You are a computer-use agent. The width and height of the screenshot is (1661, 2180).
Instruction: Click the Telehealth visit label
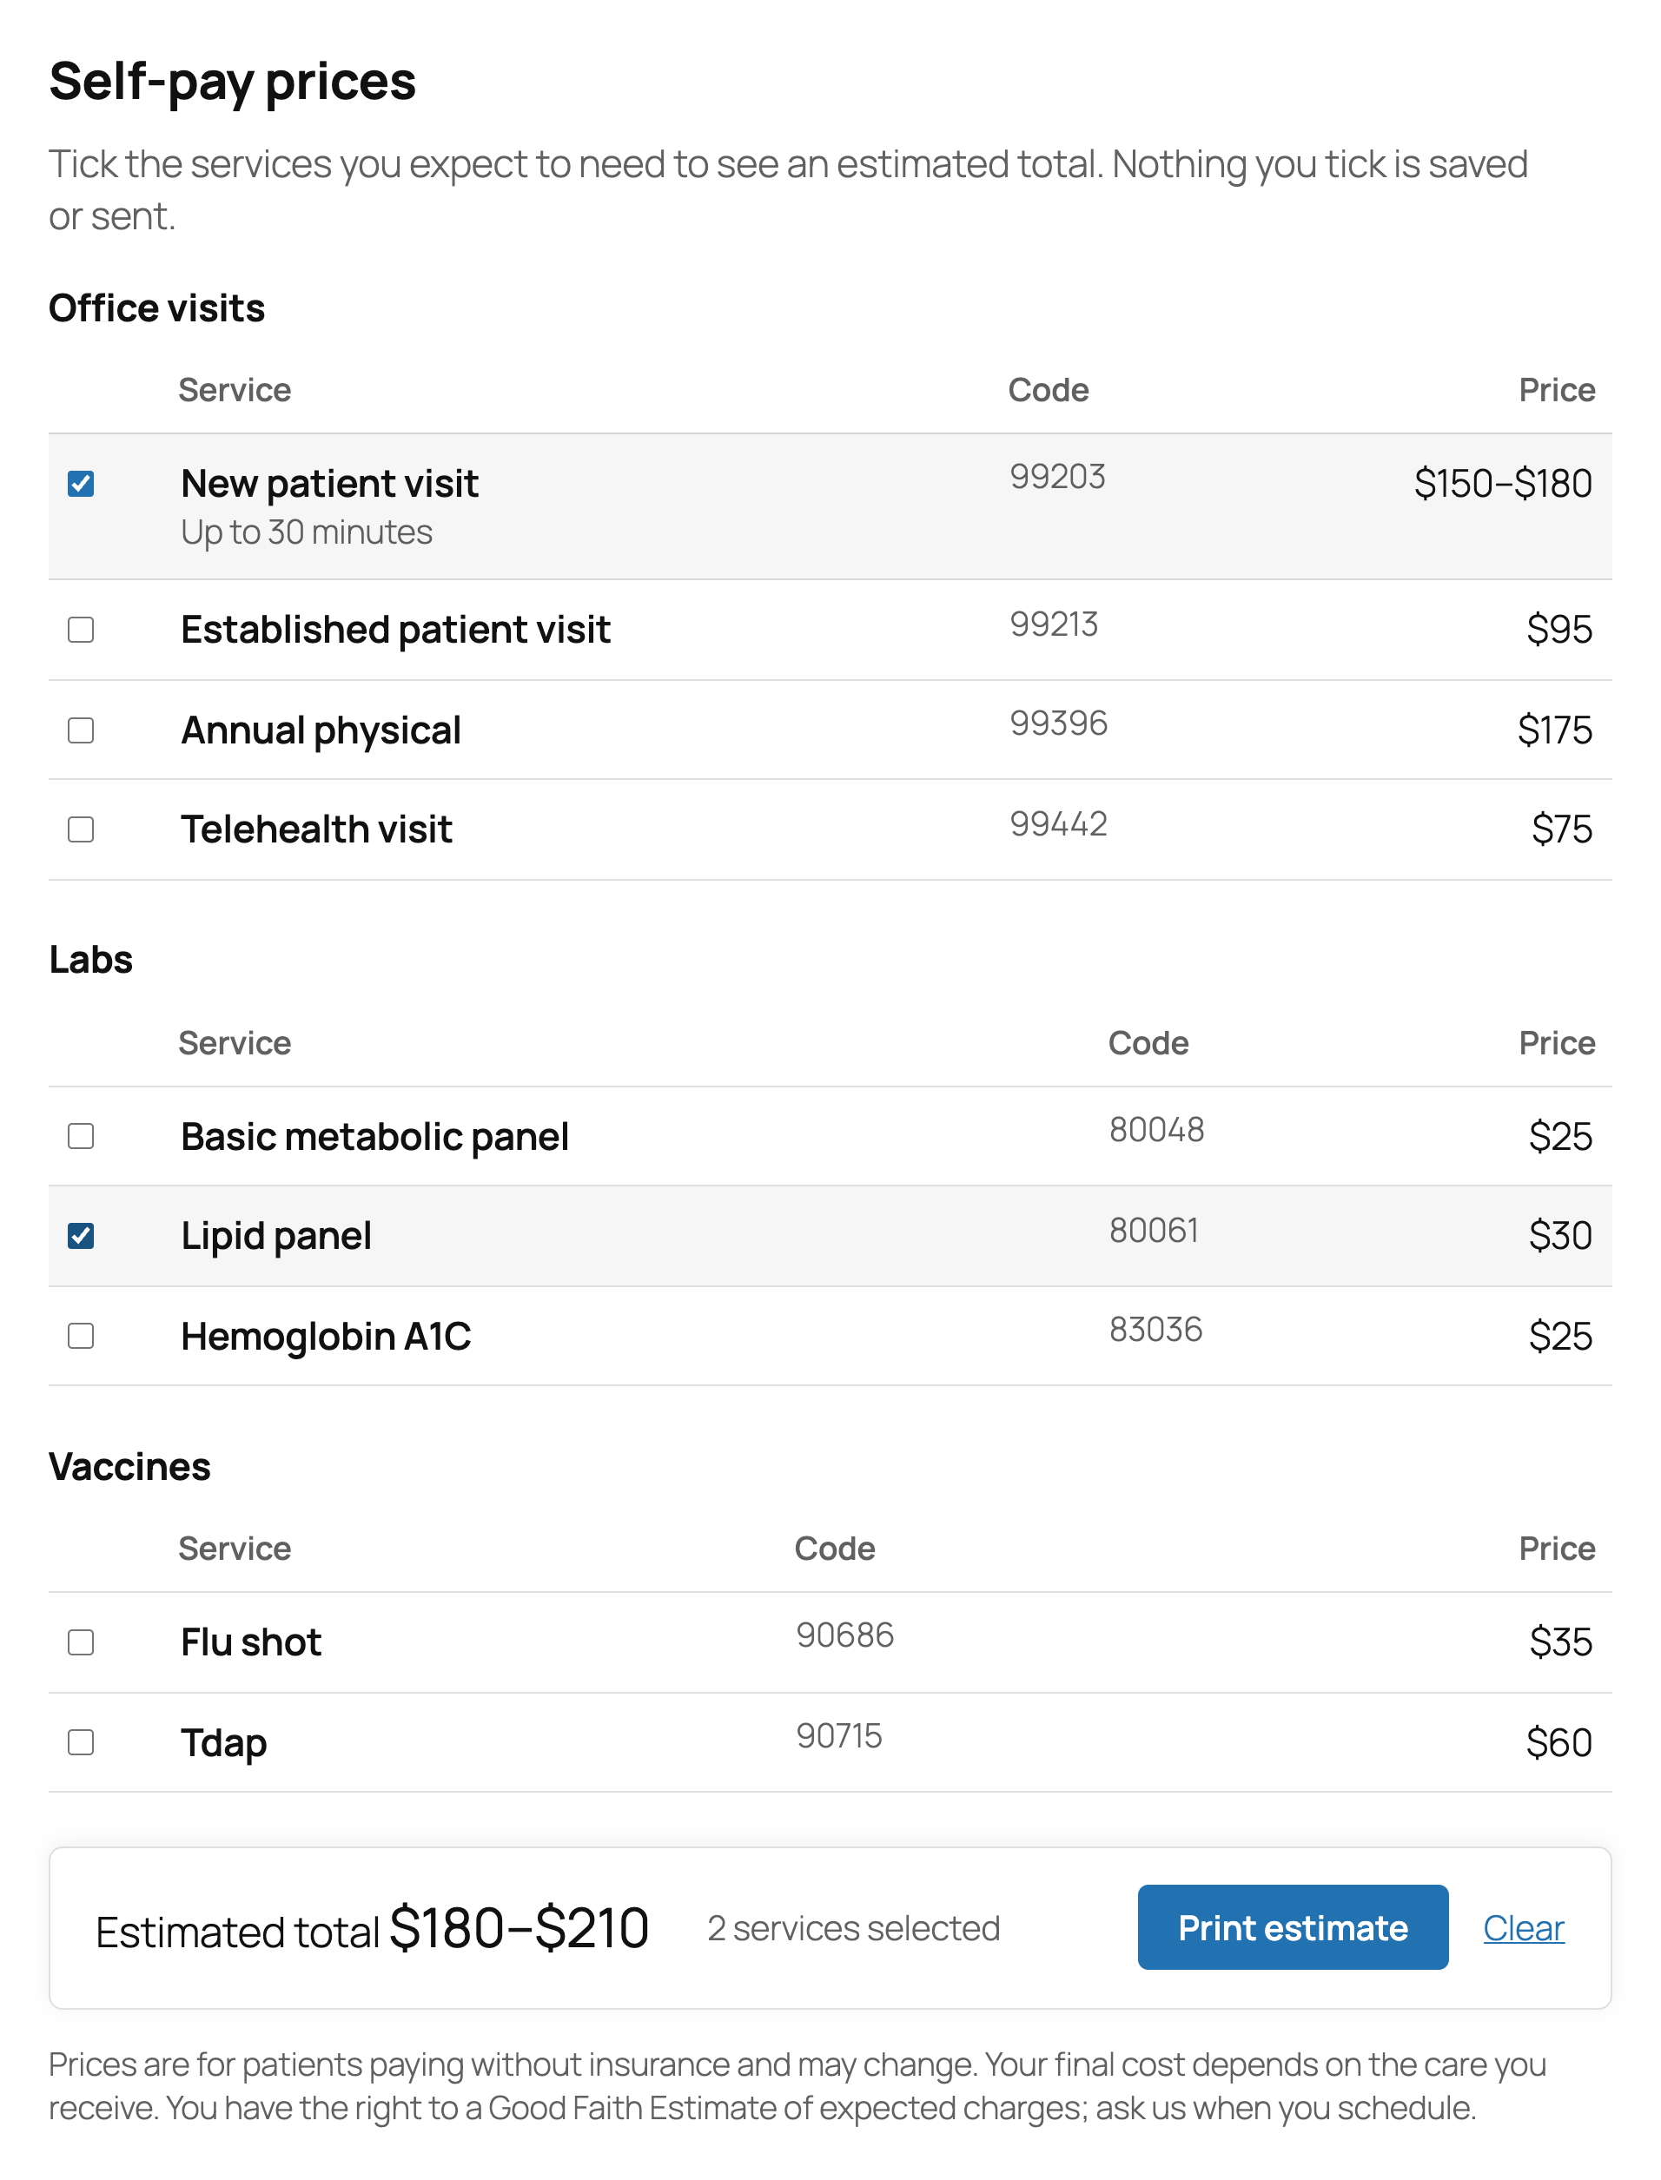click(316, 829)
